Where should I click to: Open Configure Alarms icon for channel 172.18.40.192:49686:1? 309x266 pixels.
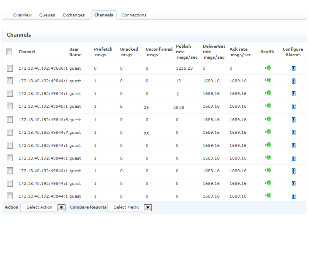pos(293,68)
